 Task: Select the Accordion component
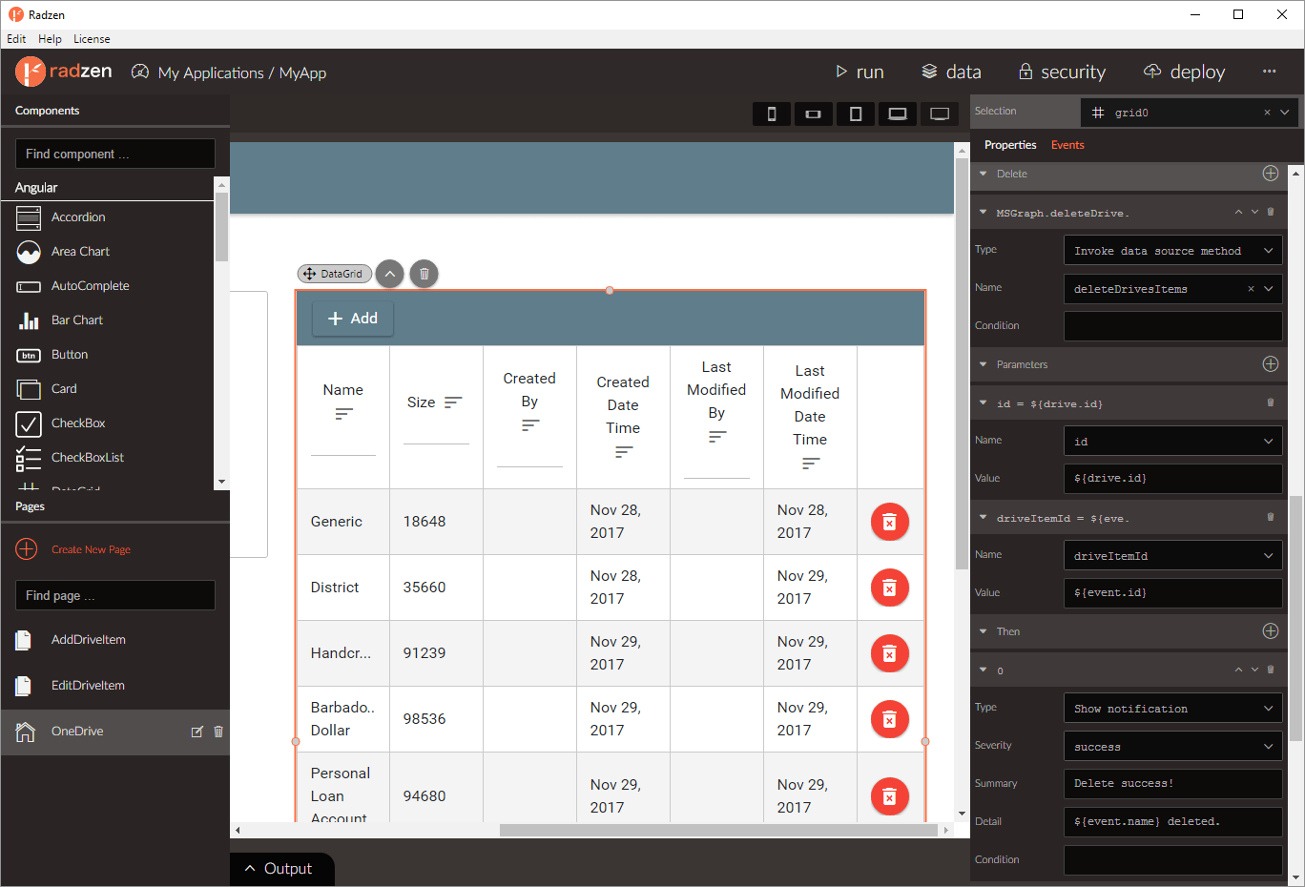(x=78, y=217)
